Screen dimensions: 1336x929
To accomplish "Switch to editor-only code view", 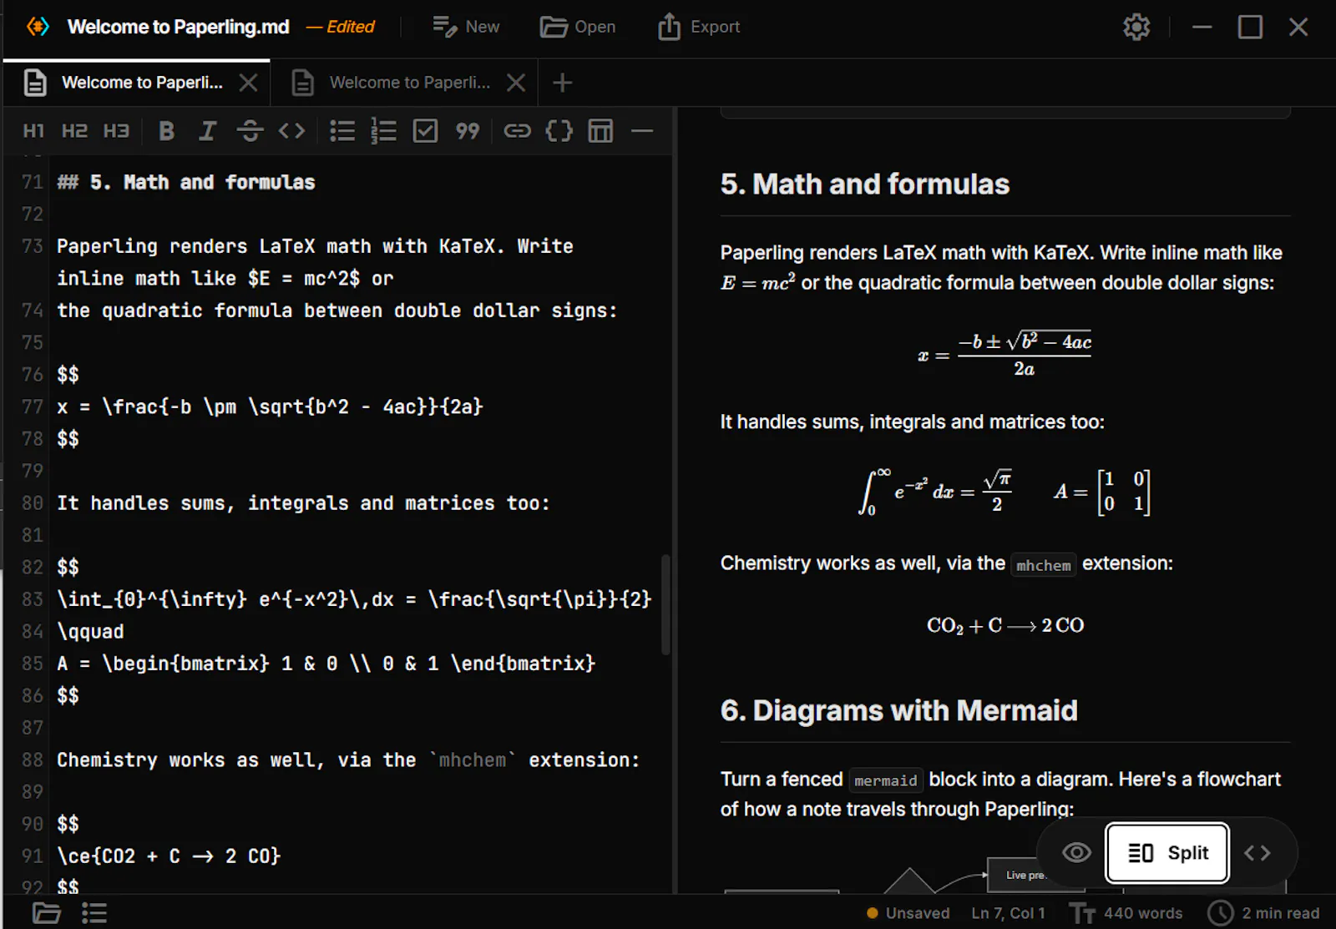I will click(1258, 853).
